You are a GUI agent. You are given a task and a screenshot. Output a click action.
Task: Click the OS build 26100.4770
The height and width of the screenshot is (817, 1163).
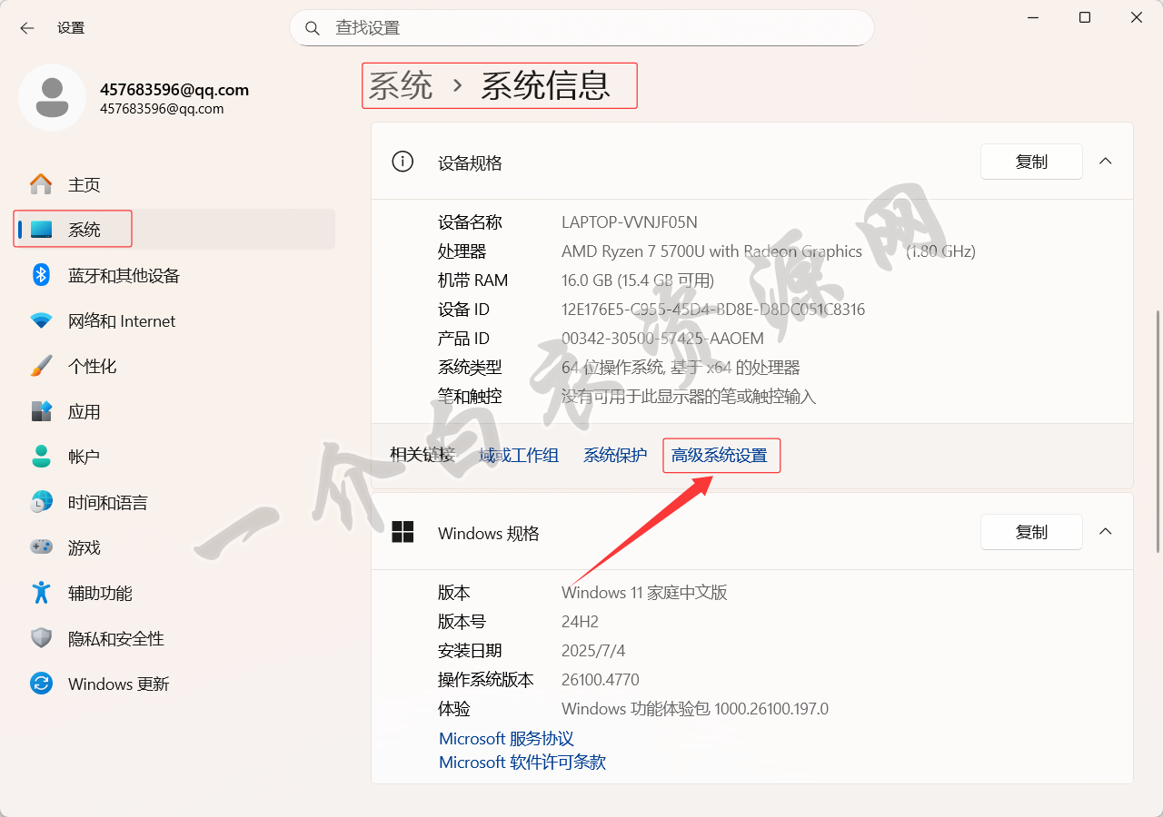point(601,680)
